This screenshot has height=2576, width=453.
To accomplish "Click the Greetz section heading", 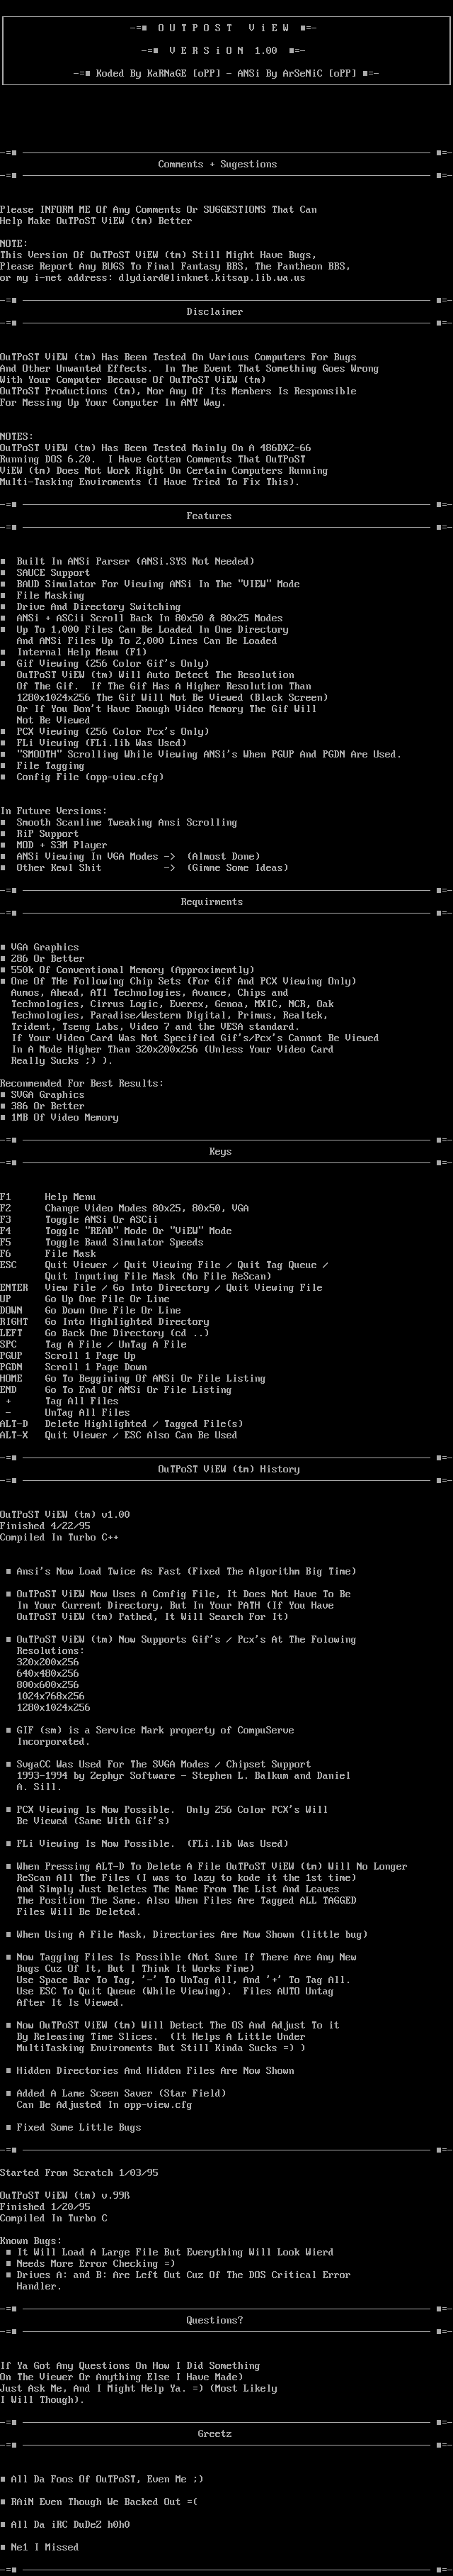I will (214, 2434).
